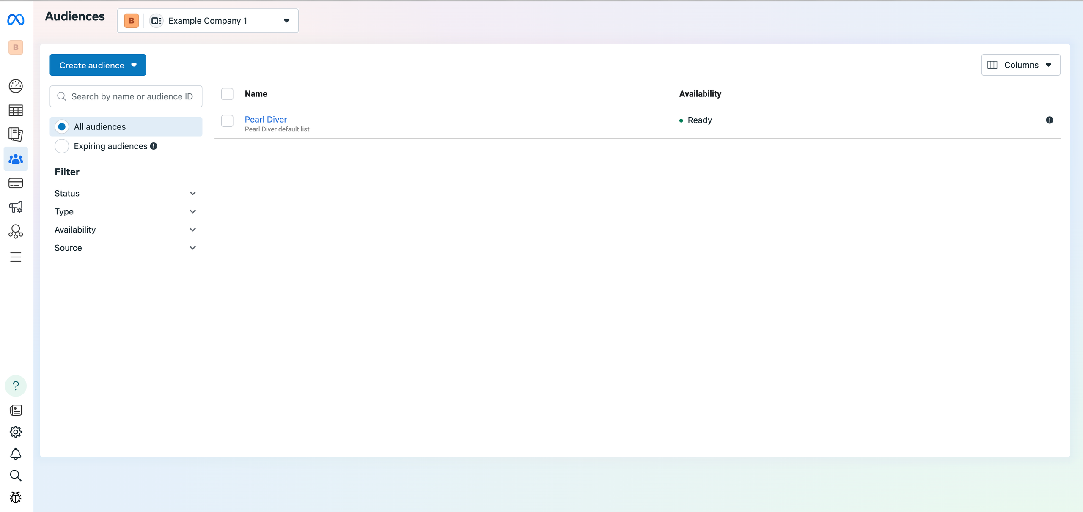Expand the Source filter
This screenshot has width=1083, height=512.
pyautogui.click(x=126, y=248)
